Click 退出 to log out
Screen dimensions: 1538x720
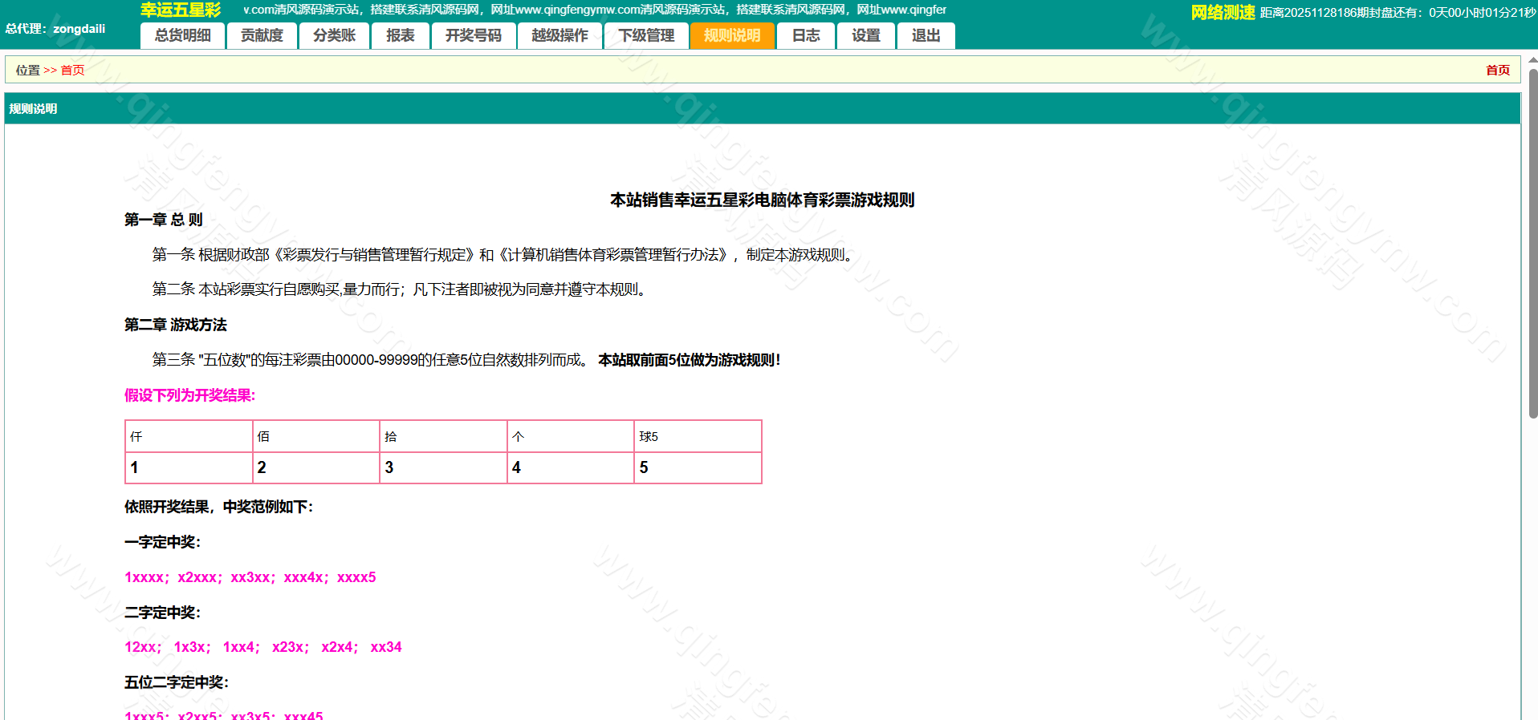click(926, 36)
